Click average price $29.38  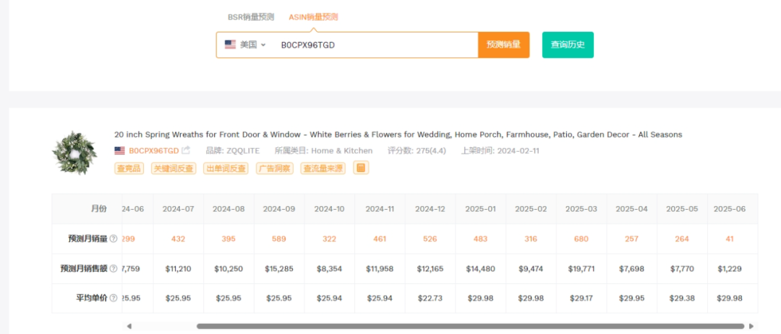[x=681, y=298]
